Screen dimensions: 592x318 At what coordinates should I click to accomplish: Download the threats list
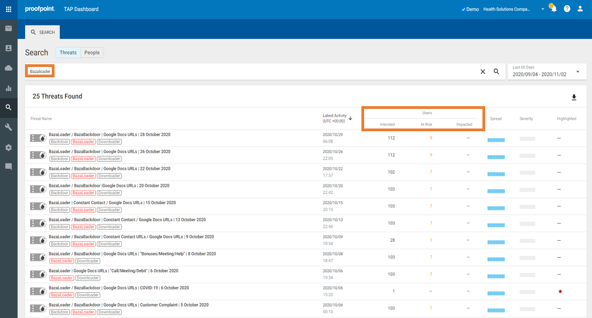[x=574, y=97]
